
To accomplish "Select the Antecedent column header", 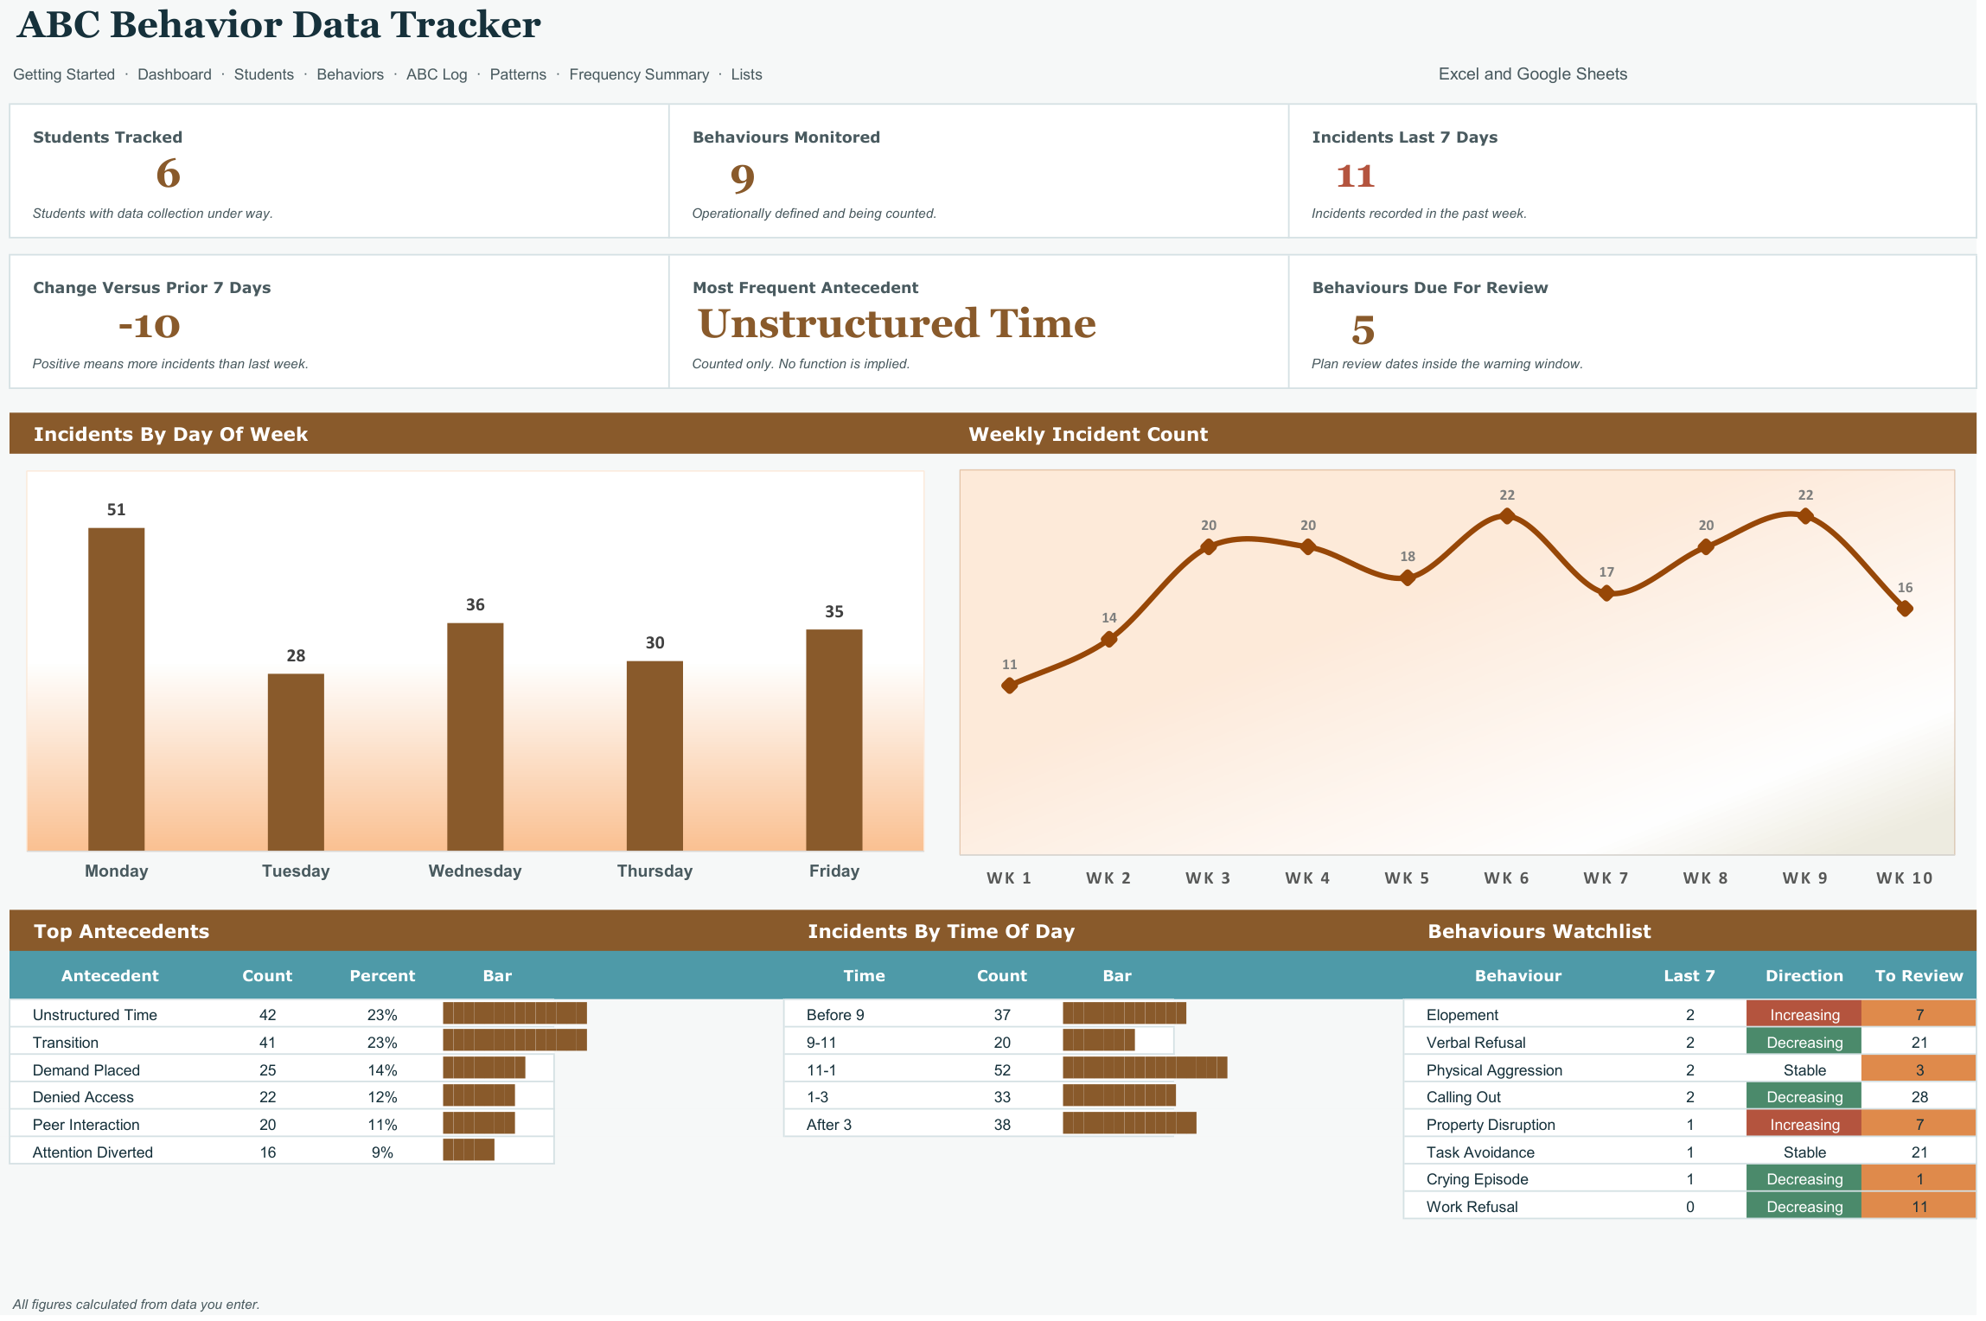I will point(110,976).
